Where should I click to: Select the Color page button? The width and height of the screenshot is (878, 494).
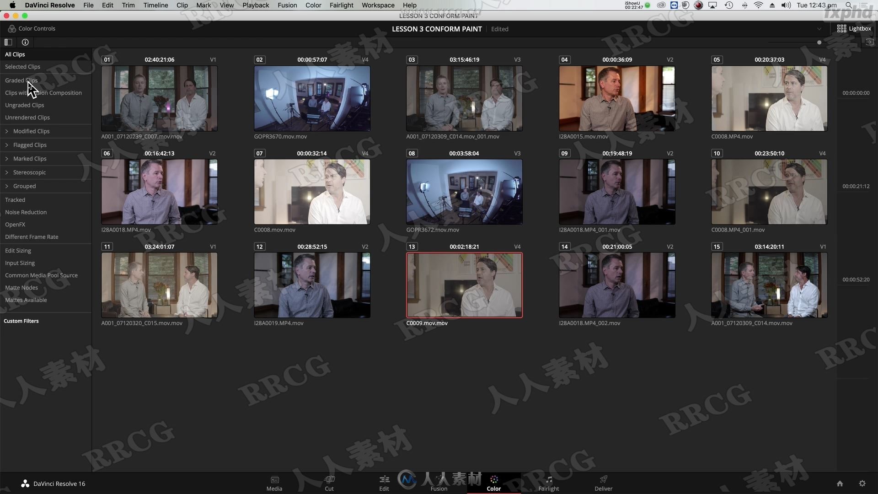pyautogui.click(x=494, y=483)
